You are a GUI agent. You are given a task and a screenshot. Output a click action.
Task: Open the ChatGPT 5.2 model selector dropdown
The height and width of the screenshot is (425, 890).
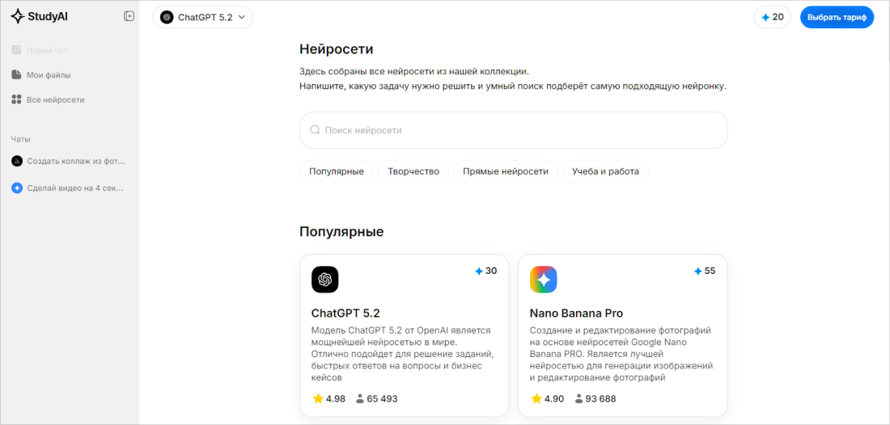tap(202, 17)
